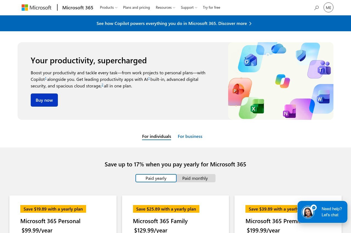Select the Paid yearly option
Viewport: 351px width, 233px height.
tap(156, 178)
